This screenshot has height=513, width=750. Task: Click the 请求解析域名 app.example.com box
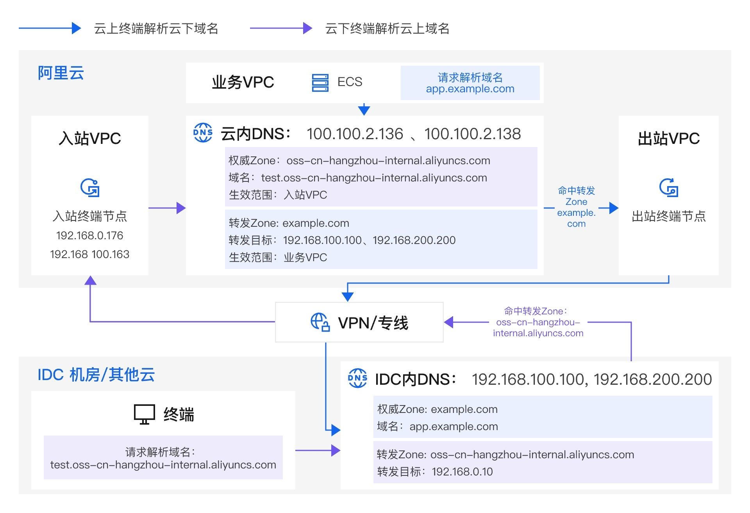[470, 83]
